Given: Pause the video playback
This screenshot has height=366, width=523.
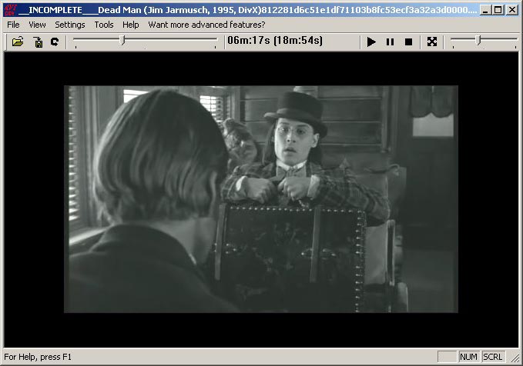Looking at the screenshot, I should coord(390,42).
